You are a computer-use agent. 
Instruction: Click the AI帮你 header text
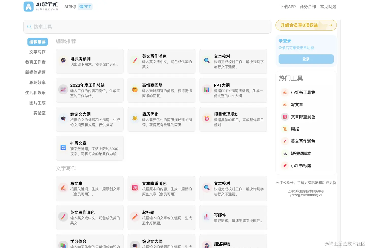point(70,7)
